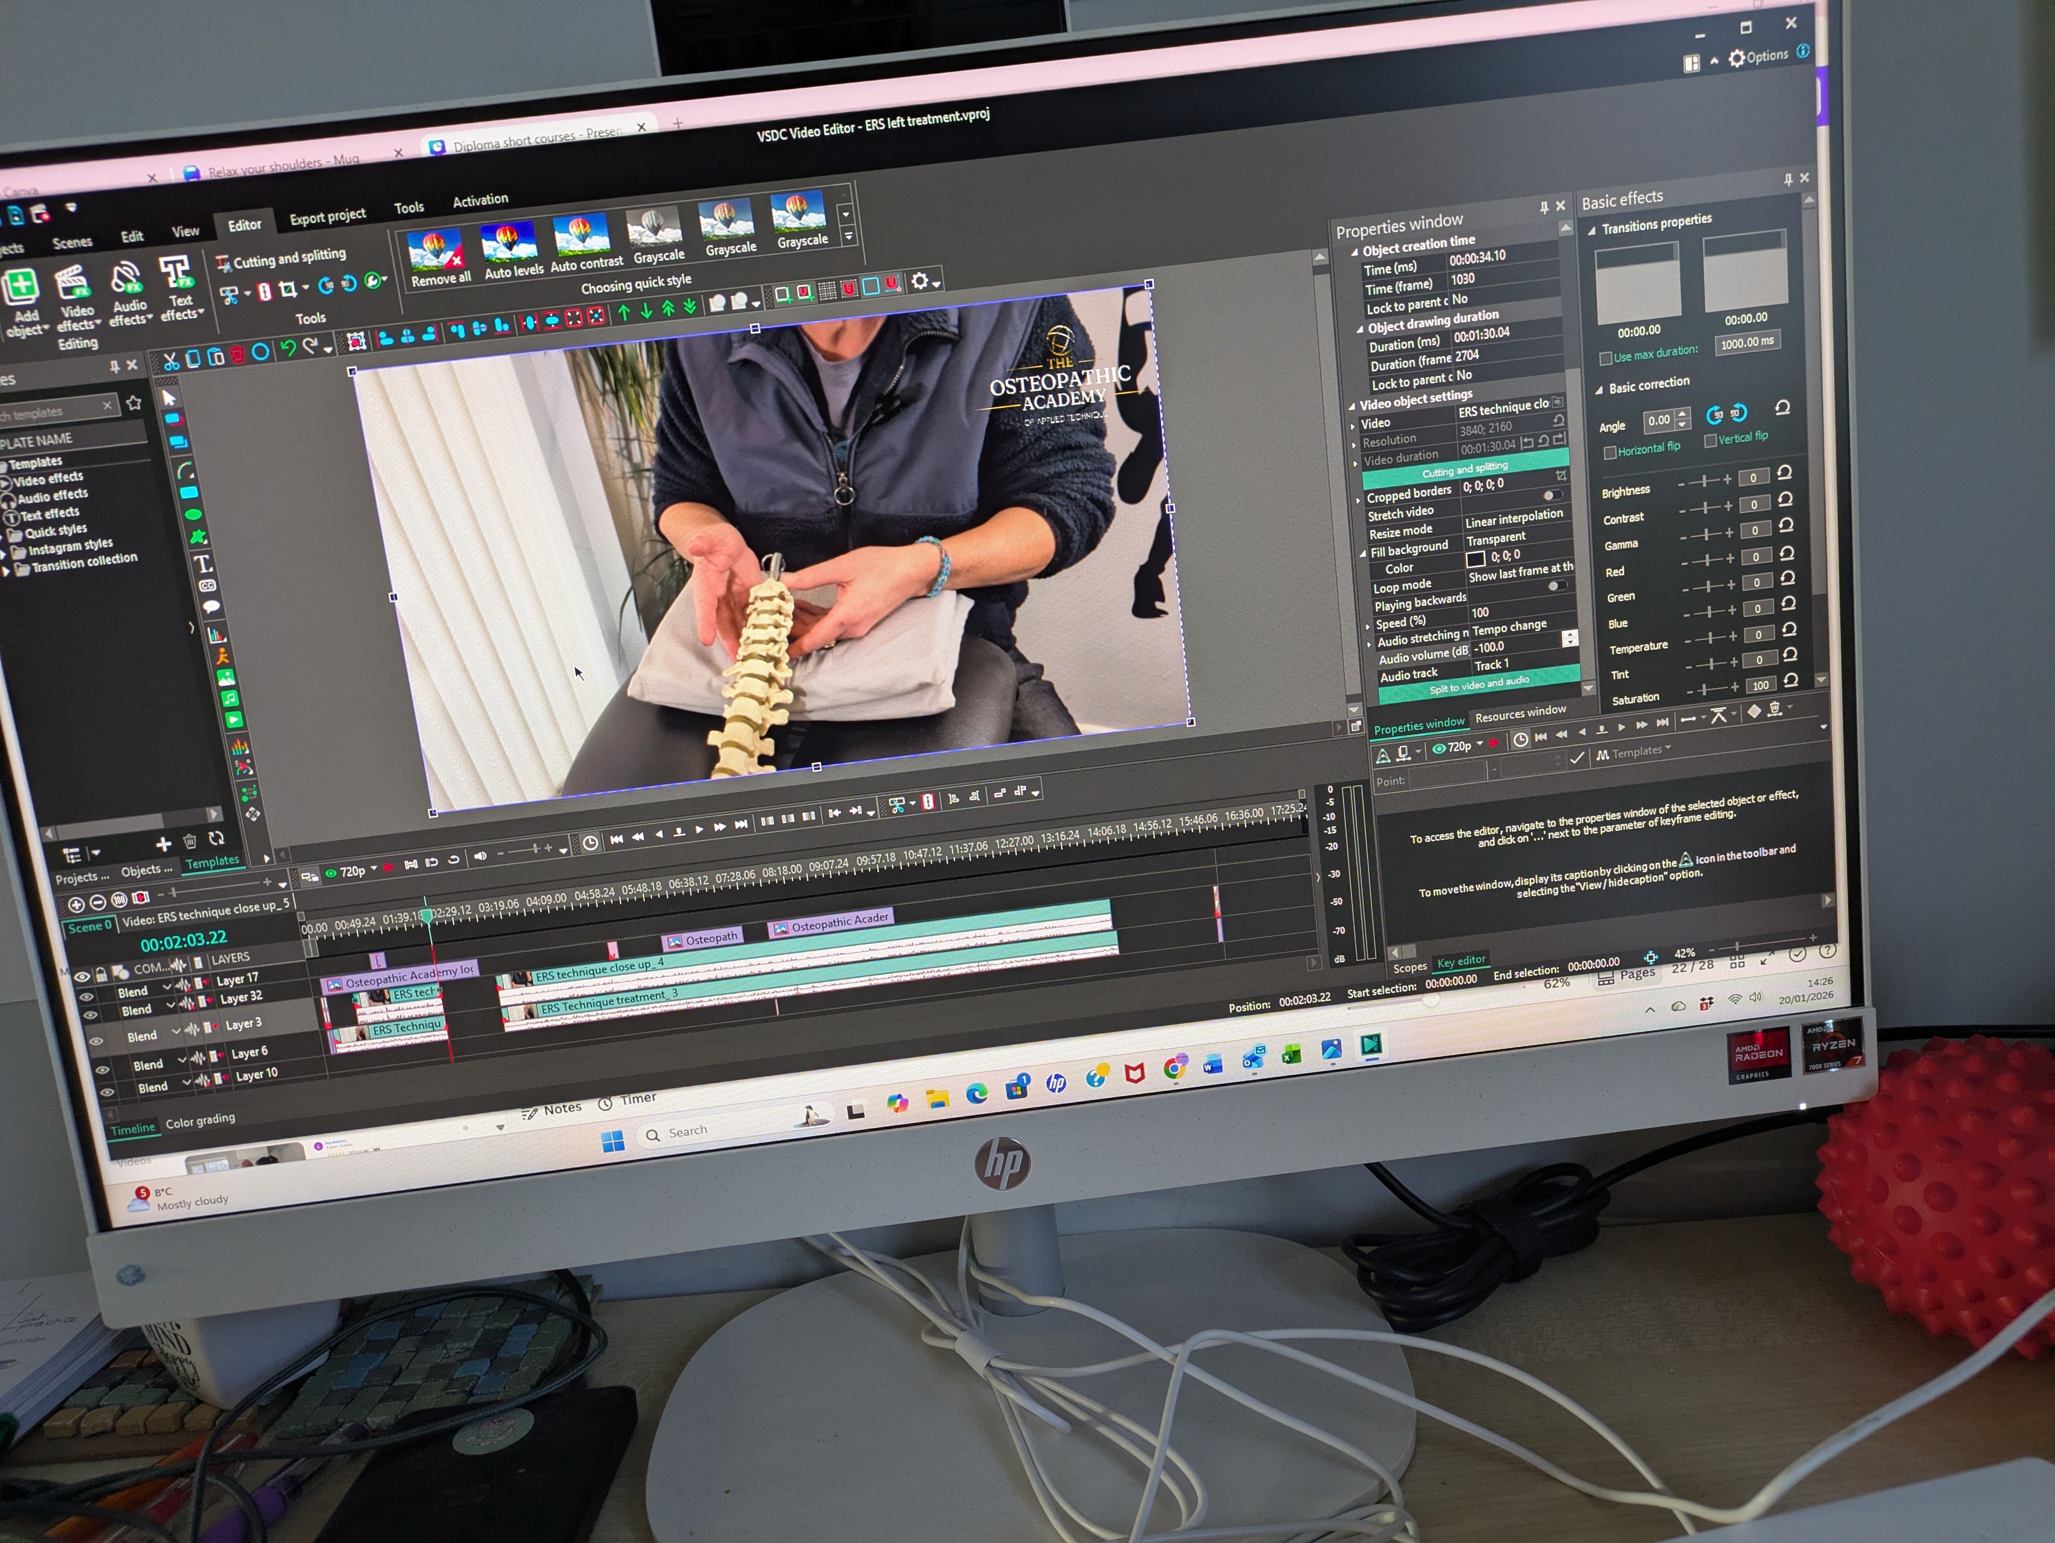Click the scissors cut icon
This screenshot has height=1543, width=2055.
tap(170, 361)
